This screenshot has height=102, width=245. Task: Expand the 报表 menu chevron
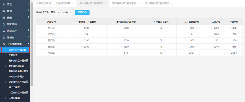pos(28,17)
